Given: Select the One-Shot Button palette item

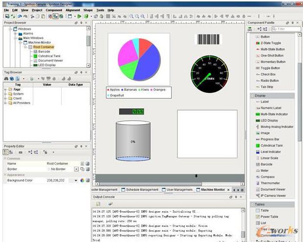Looking at the screenshot, I should 270,56.
